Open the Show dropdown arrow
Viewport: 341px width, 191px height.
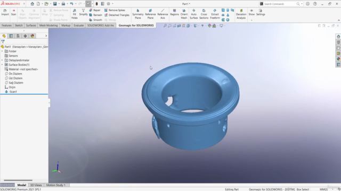pyautogui.click(x=251, y=20)
